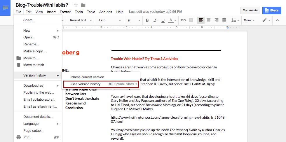The image size is (286, 142).
Task: Open the Lato font dropdown
Action: (110, 20)
